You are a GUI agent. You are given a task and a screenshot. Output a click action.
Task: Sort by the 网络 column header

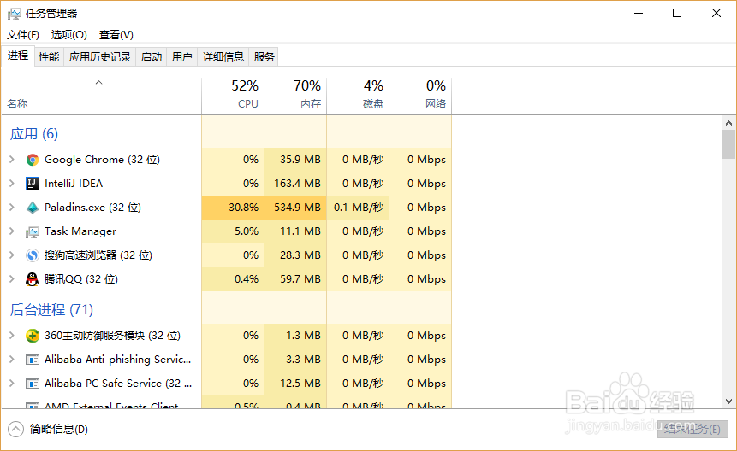click(x=420, y=97)
